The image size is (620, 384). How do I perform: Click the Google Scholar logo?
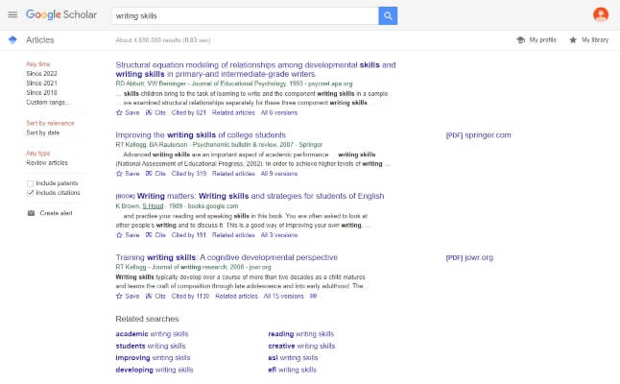click(x=61, y=14)
